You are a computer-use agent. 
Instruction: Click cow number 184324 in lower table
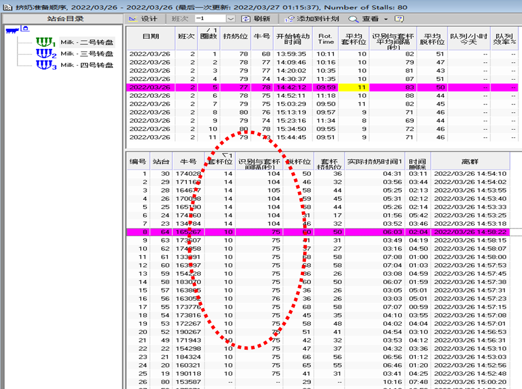pyautogui.click(x=189, y=356)
